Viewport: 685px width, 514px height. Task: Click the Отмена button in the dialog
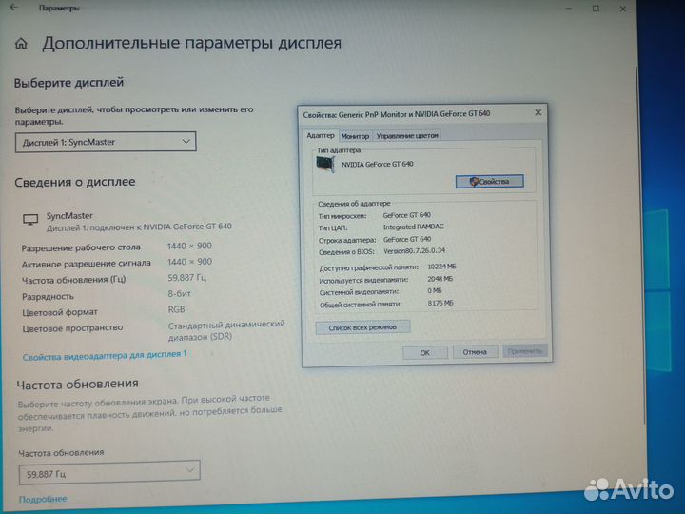(475, 352)
